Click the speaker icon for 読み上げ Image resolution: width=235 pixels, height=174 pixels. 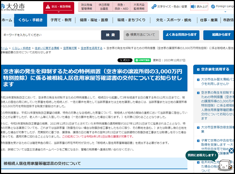(x=193, y=7)
